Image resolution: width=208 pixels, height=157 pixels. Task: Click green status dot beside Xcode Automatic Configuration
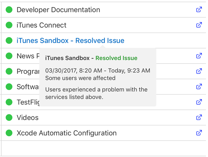coord(9,133)
